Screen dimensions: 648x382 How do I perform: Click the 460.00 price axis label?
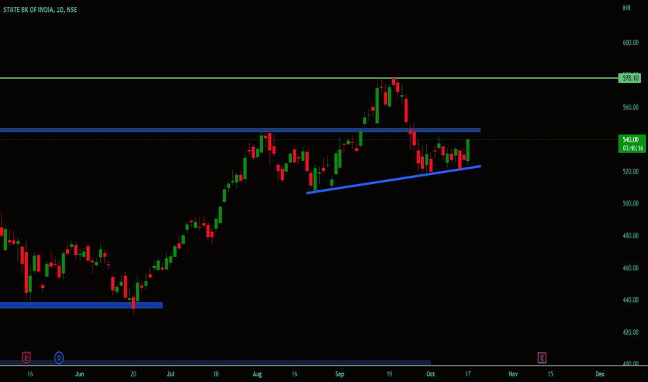pyautogui.click(x=631, y=267)
